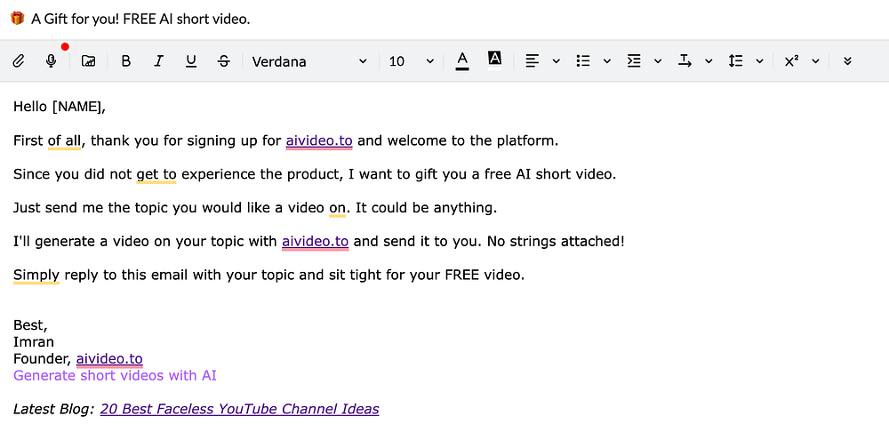The height and width of the screenshot is (432, 889).
Task: Click the indent icon
Action: [634, 61]
